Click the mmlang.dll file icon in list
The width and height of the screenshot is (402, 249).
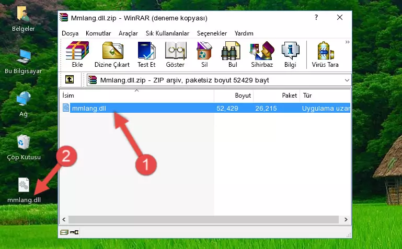(66, 108)
